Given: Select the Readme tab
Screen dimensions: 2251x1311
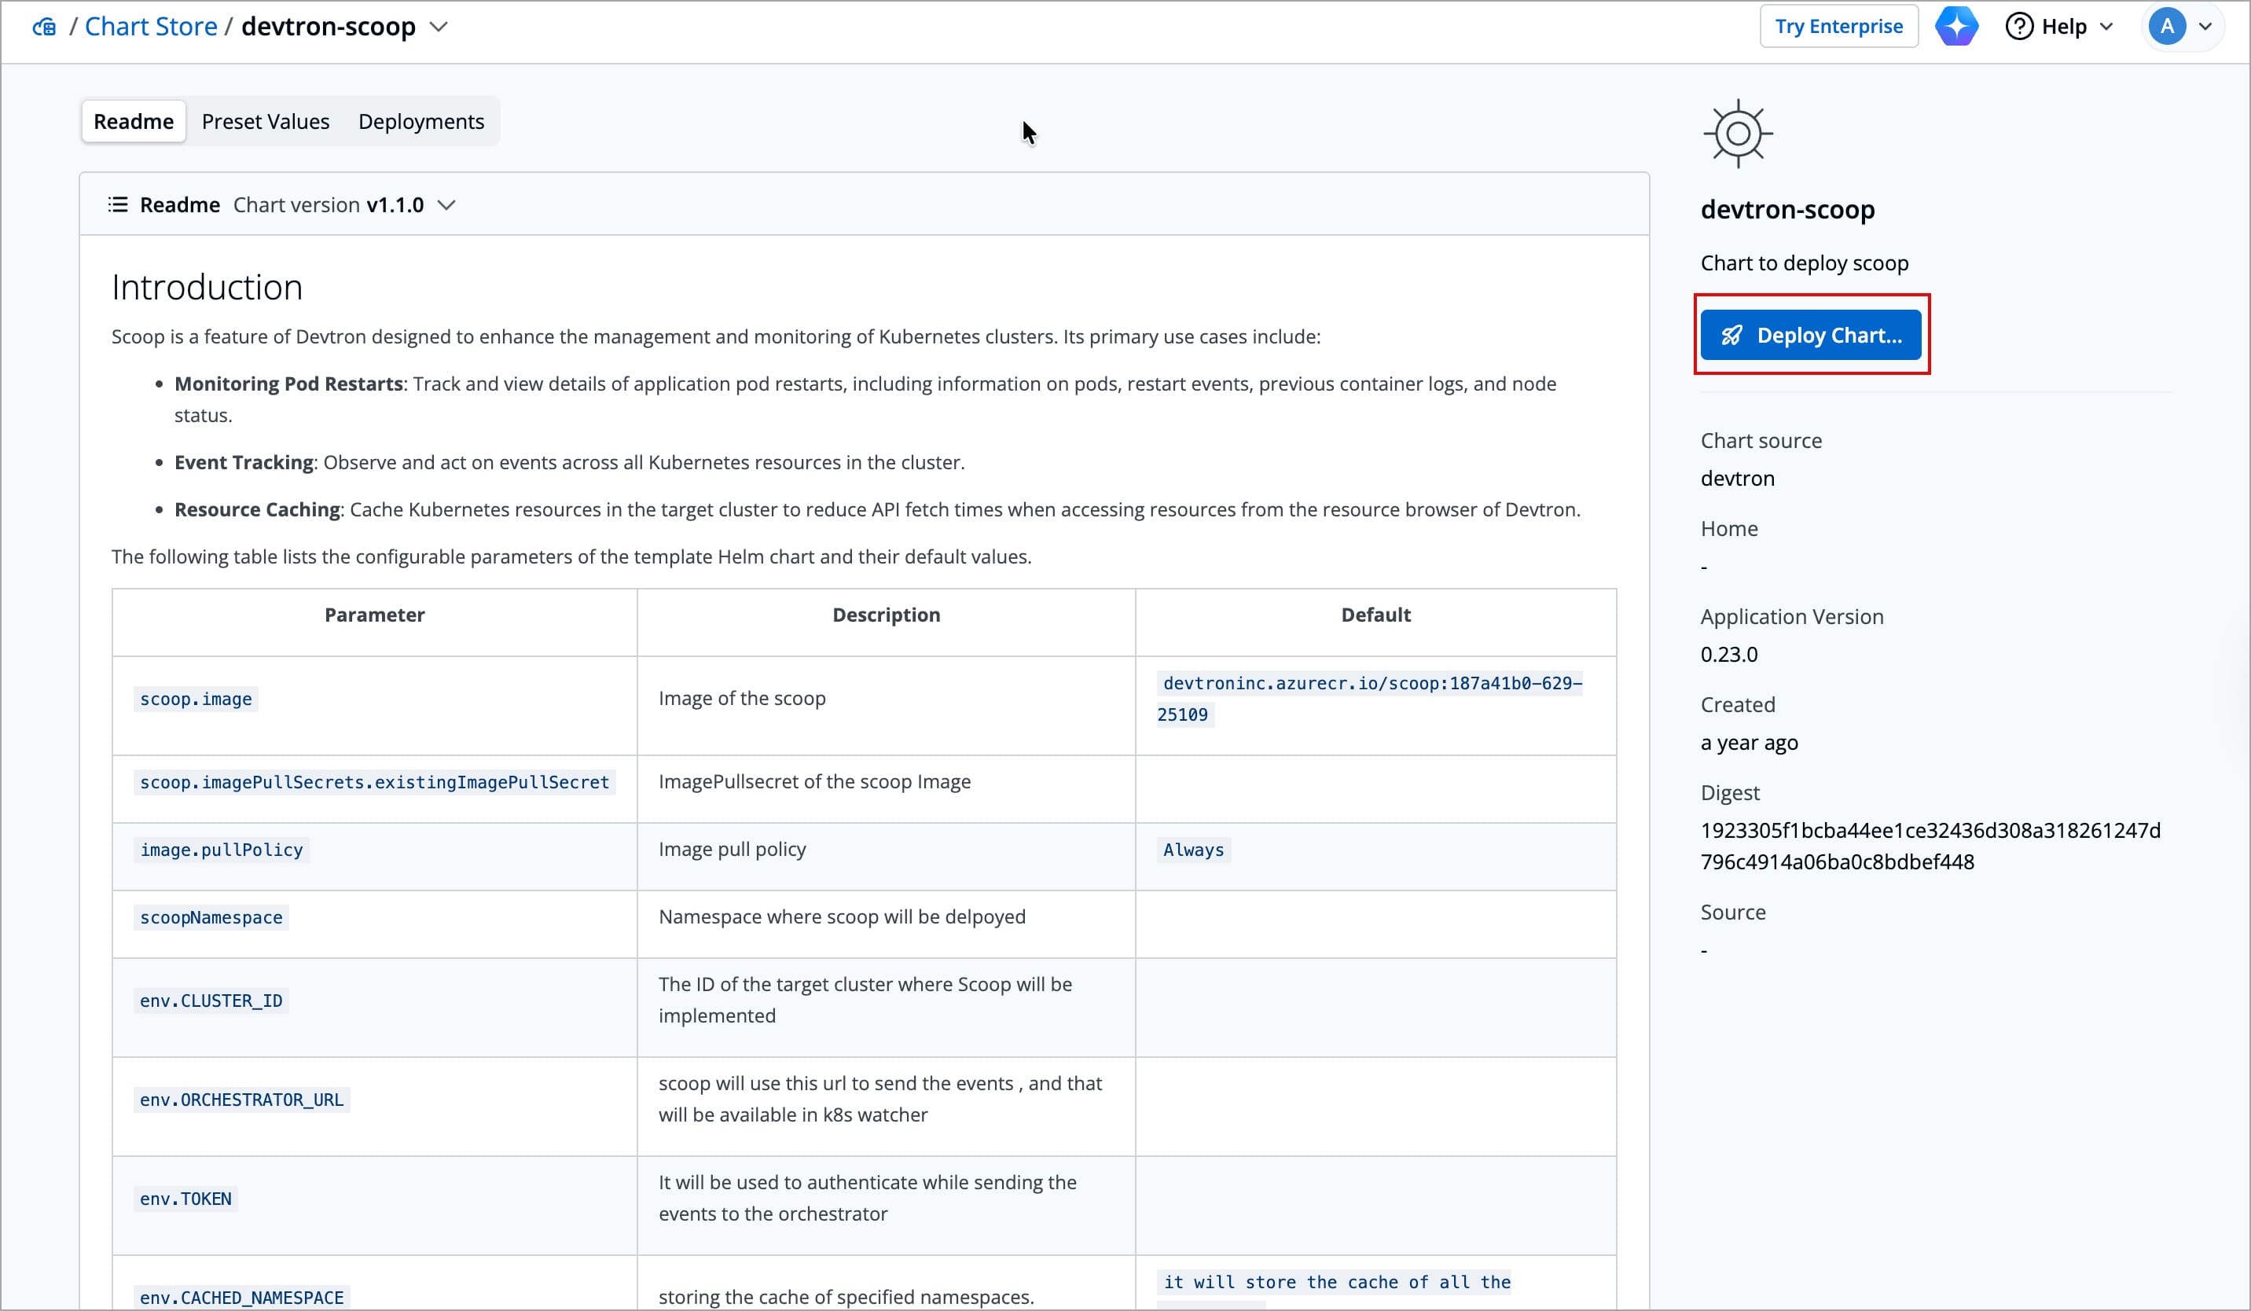Looking at the screenshot, I should (133, 122).
